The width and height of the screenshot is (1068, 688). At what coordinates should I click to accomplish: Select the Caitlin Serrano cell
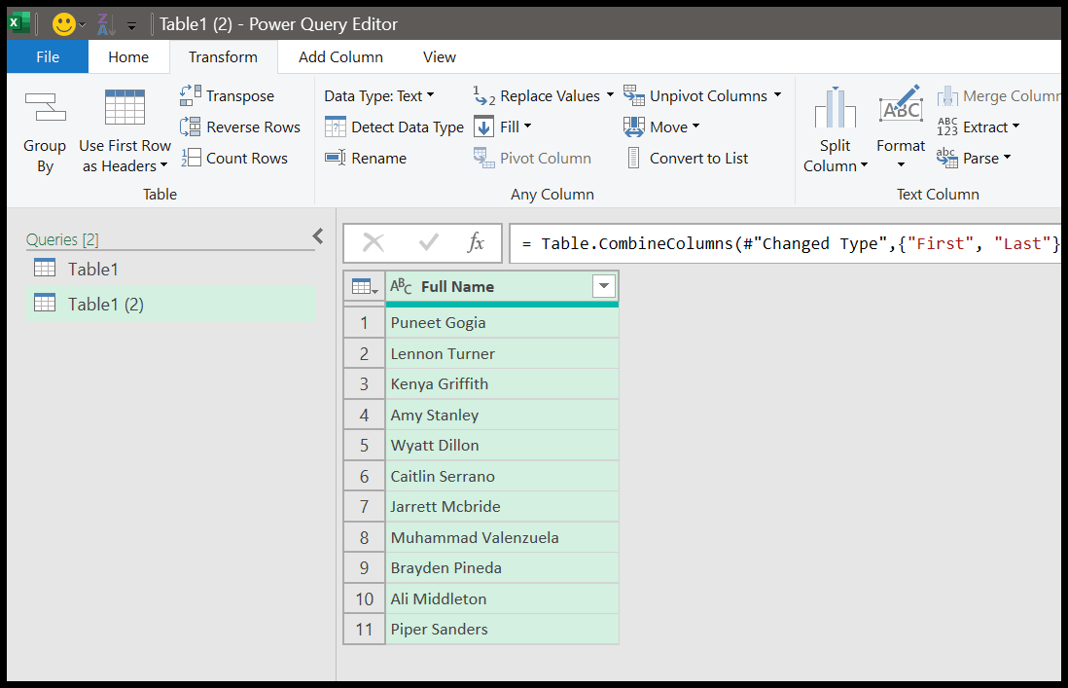pyautogui.click(x=502, y=476)
